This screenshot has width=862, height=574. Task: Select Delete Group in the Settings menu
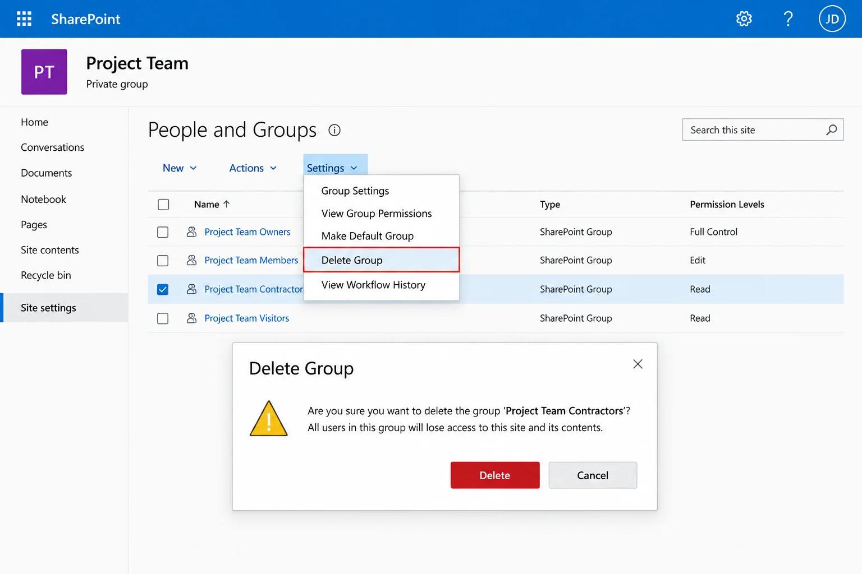point(382,260)
